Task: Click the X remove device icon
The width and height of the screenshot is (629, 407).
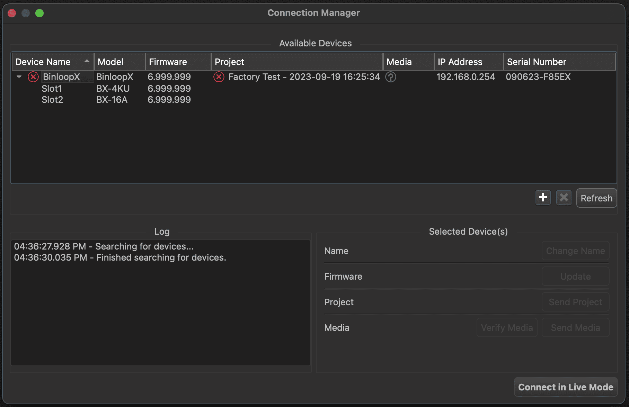Action: coord(564,198)
